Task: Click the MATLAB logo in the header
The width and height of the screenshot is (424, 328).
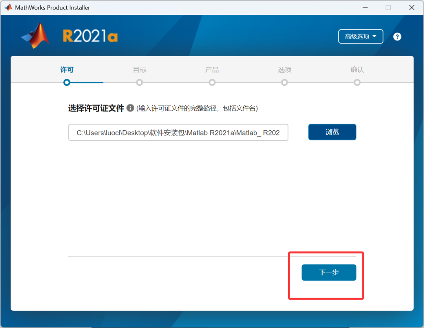Action: click(36, 36)
